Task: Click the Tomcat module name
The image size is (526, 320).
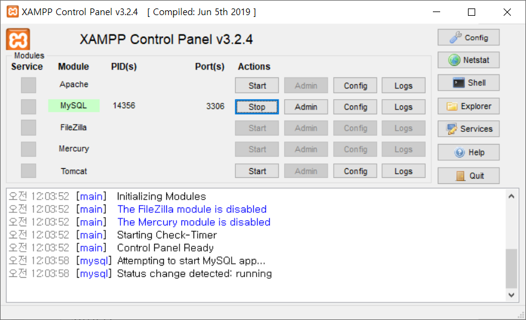Action: point(74,171)
